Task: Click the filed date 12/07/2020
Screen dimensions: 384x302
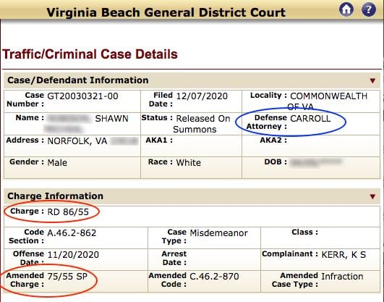Action: (202, 96)
